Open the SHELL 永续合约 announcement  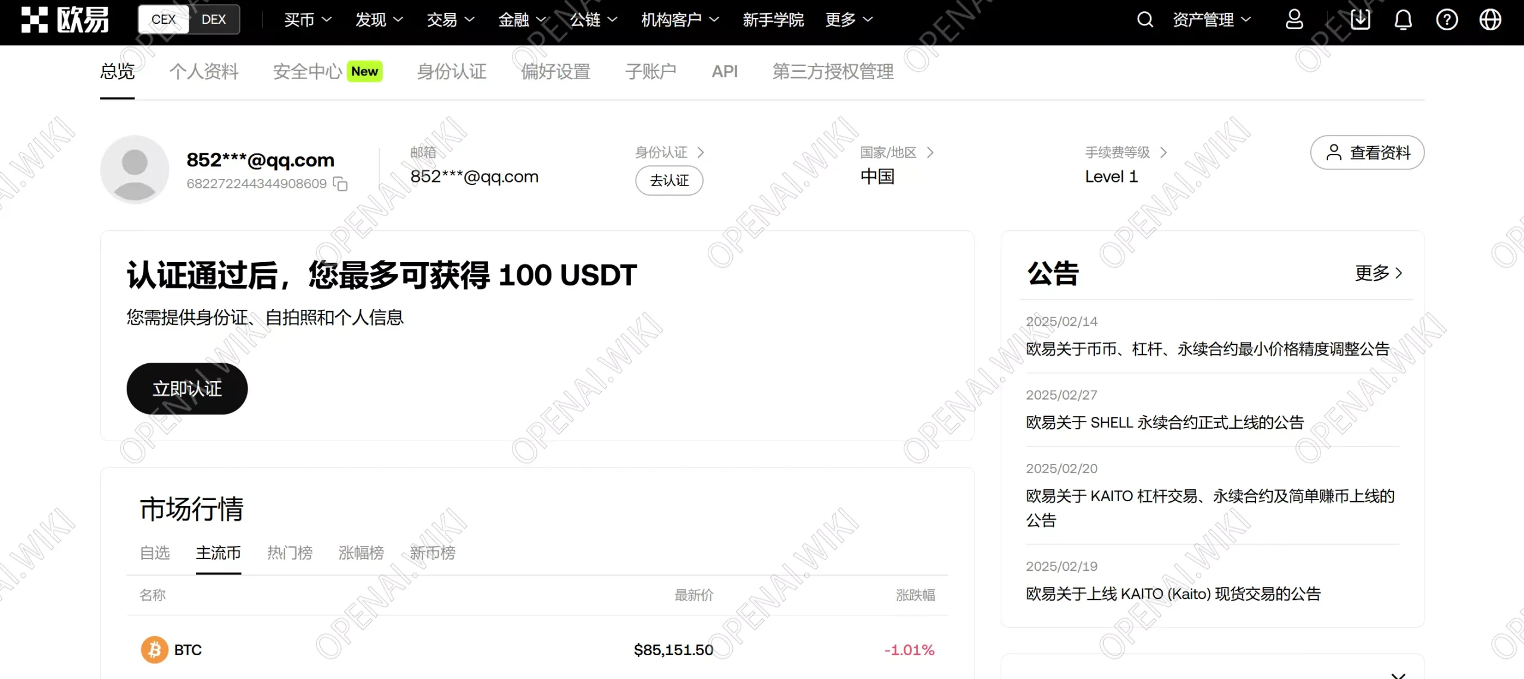[1165, 423]
